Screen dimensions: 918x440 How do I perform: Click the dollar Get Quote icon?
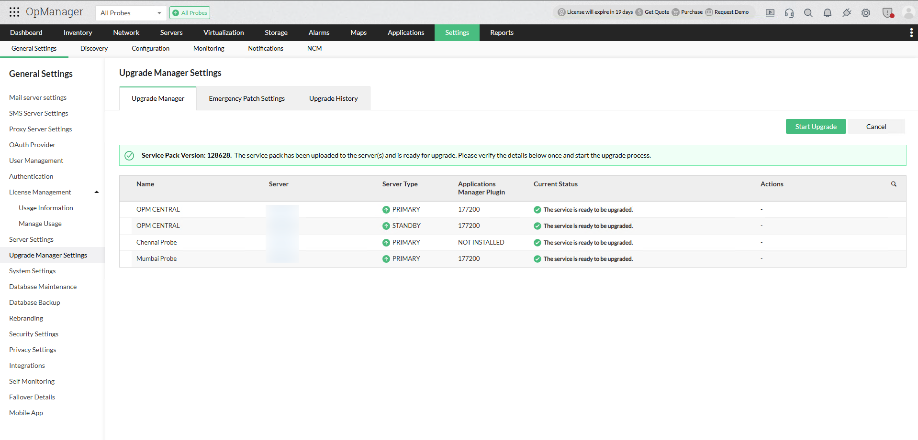639,12
